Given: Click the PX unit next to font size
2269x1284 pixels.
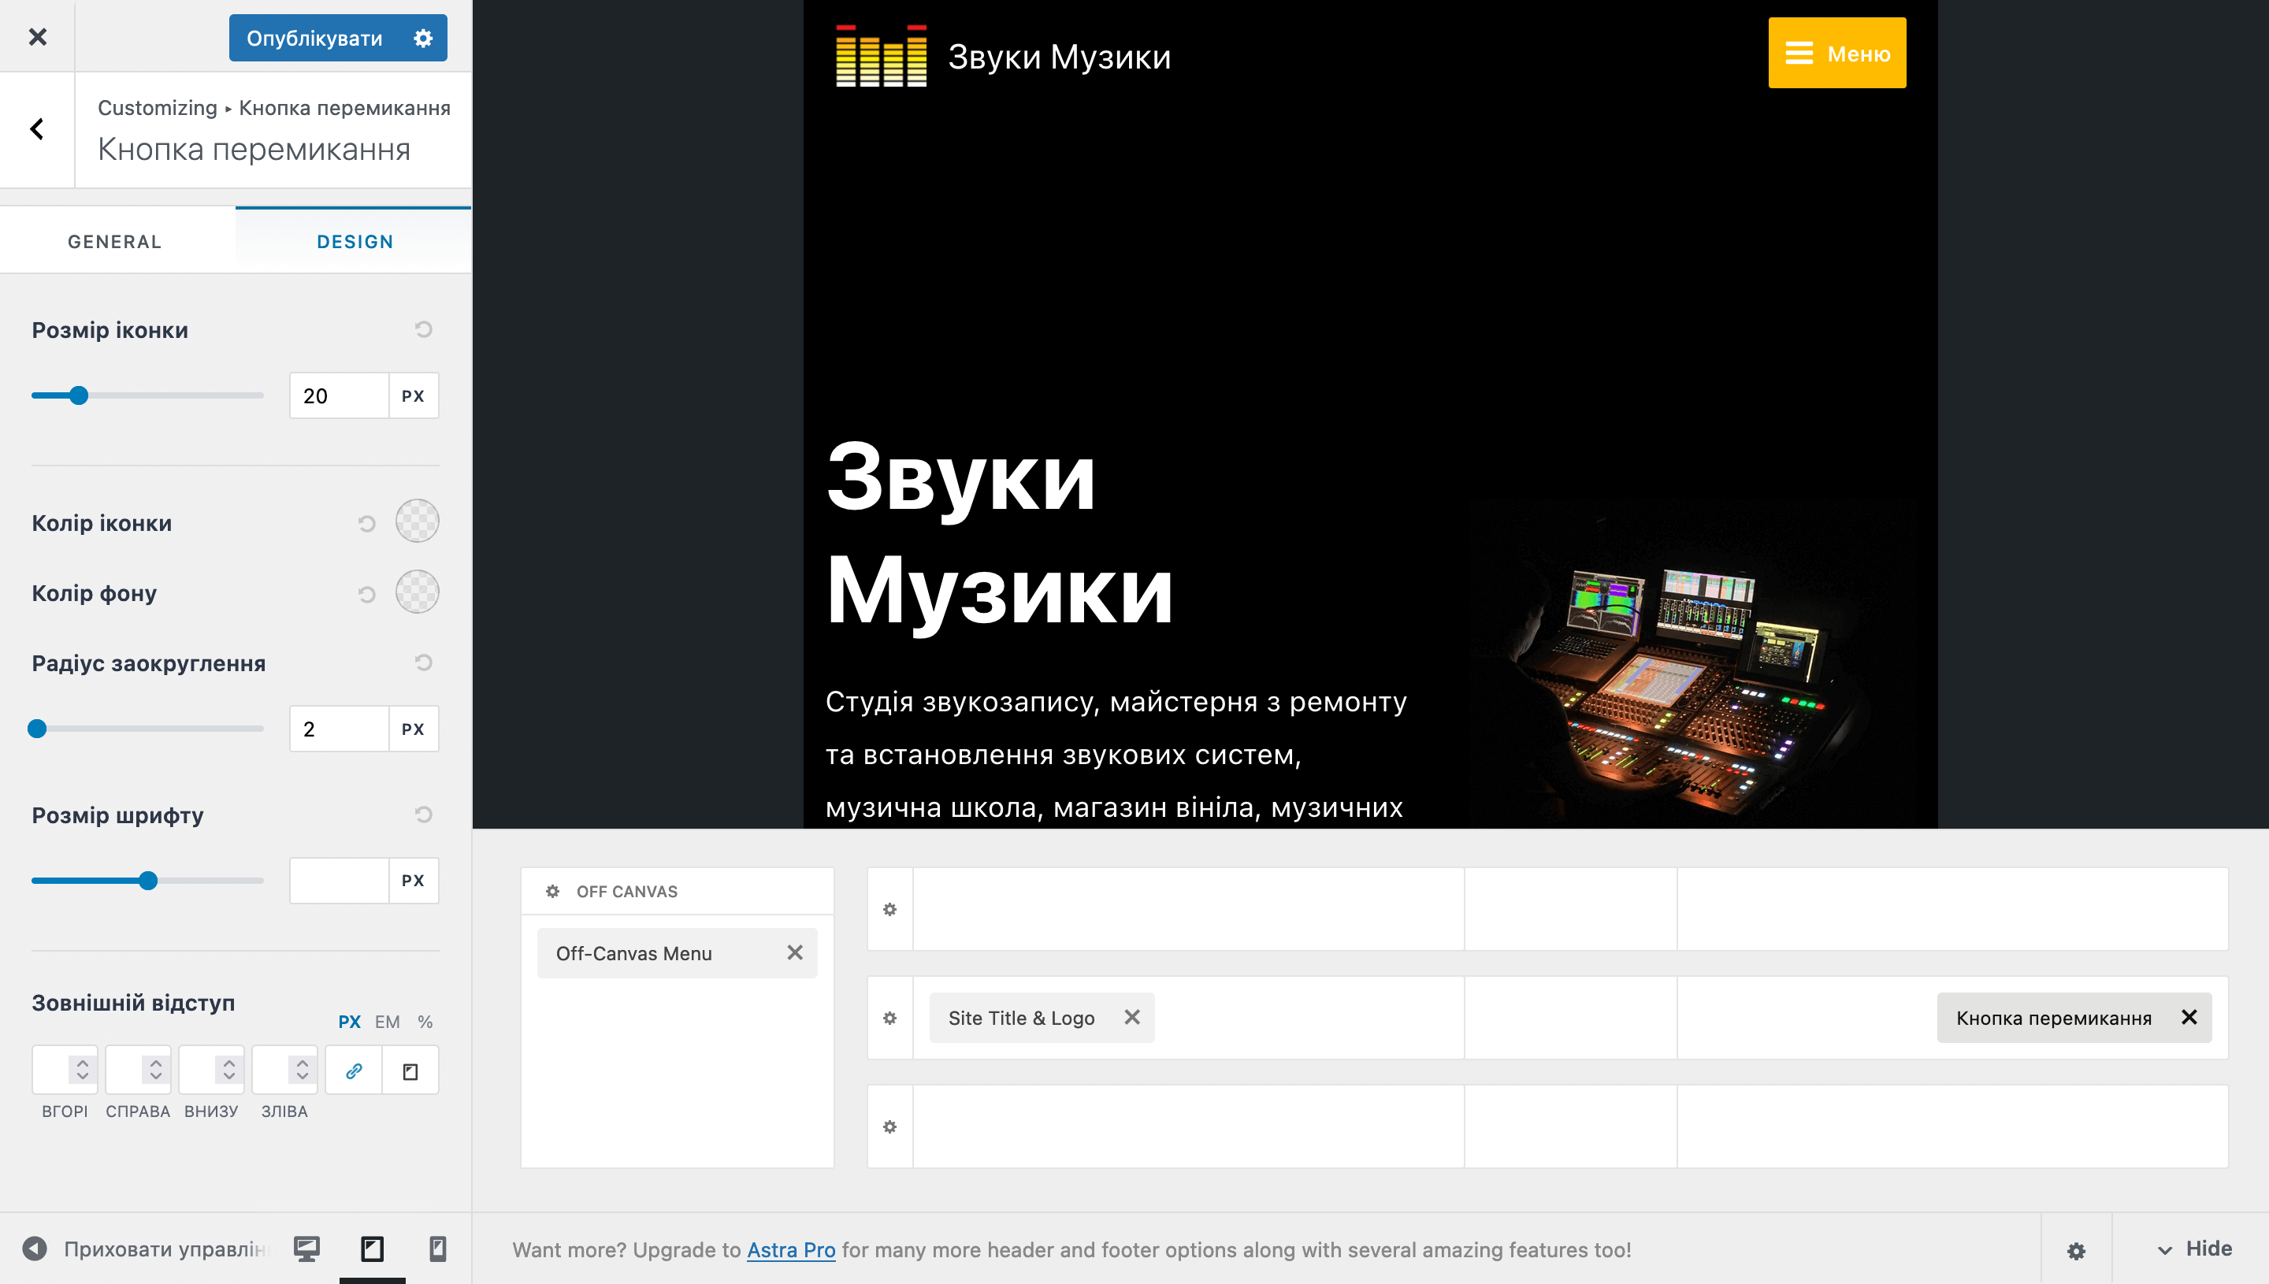Looking at the screenshot, I should (x=413, y=880).
